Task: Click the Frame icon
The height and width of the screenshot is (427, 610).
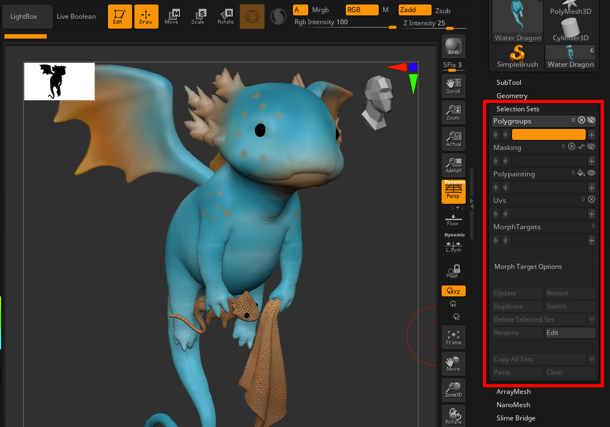Action: [x=453, y=337]
